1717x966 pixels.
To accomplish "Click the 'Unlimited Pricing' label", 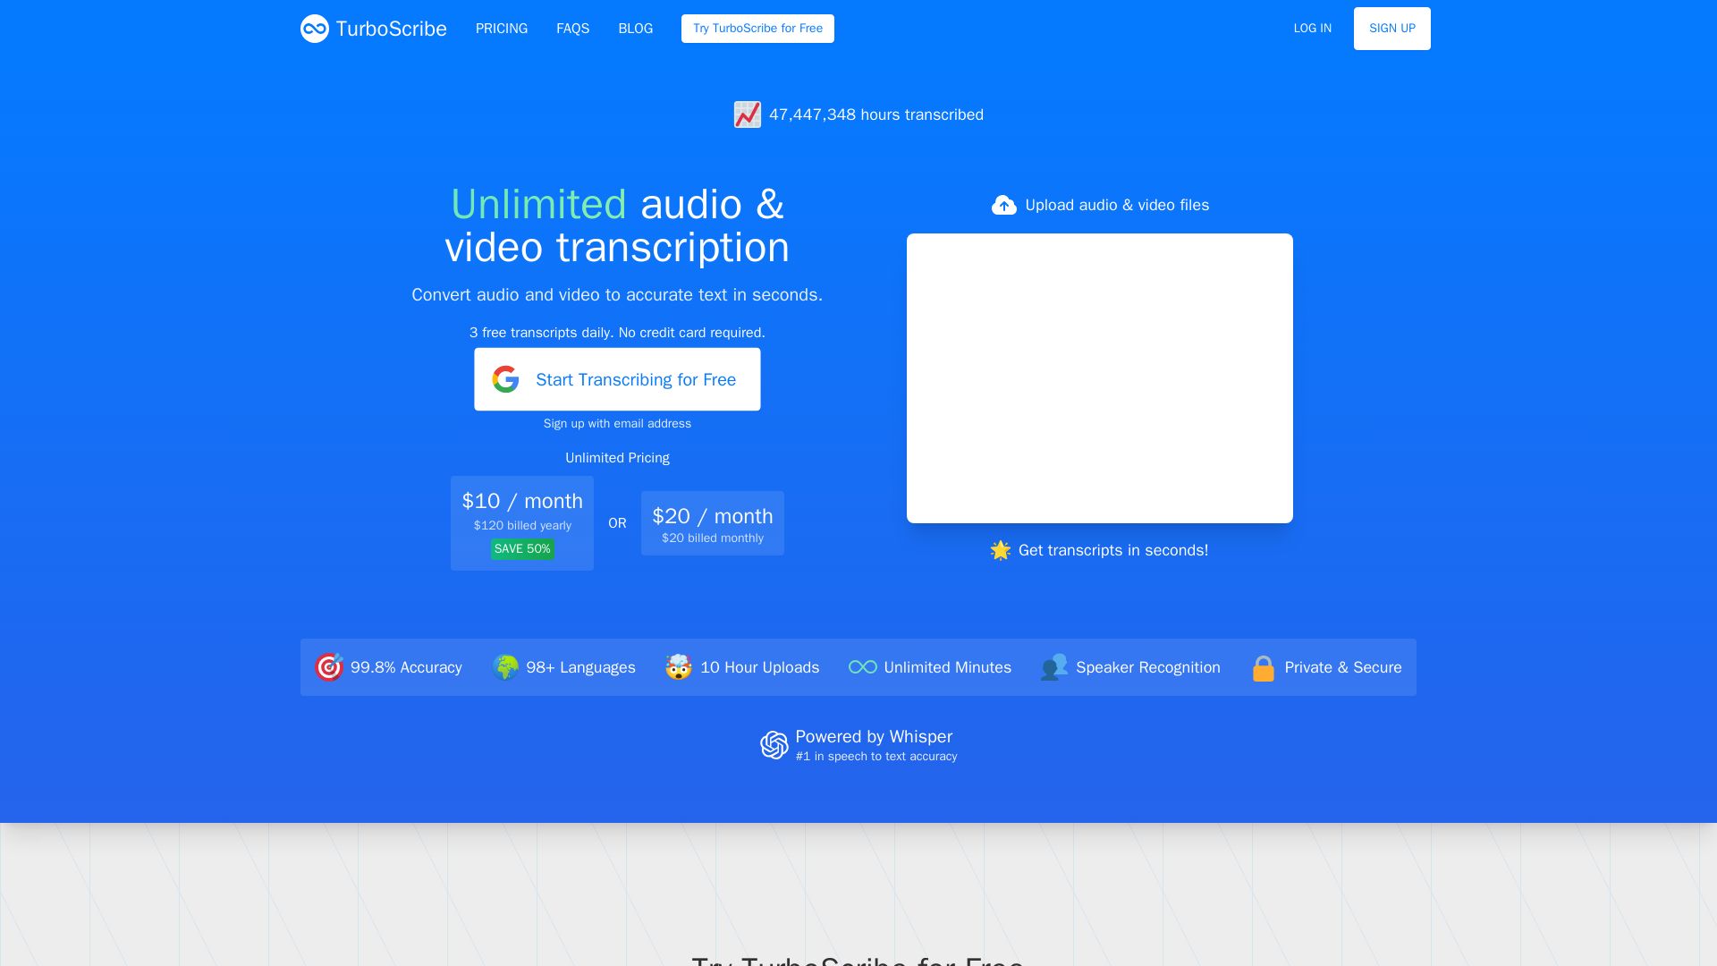I will tap(617, 458).
